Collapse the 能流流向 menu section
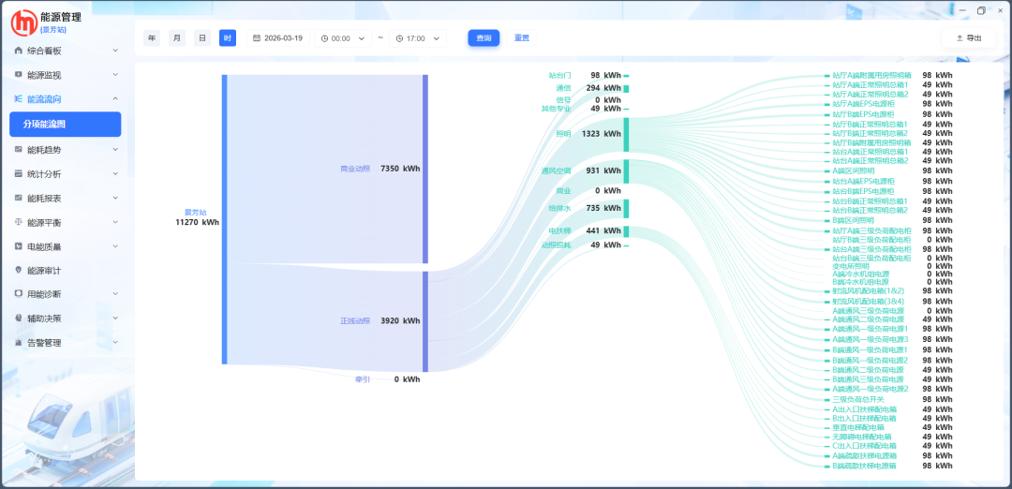The width and height of the screenshot is (1012, 489). tap(114, 99)
